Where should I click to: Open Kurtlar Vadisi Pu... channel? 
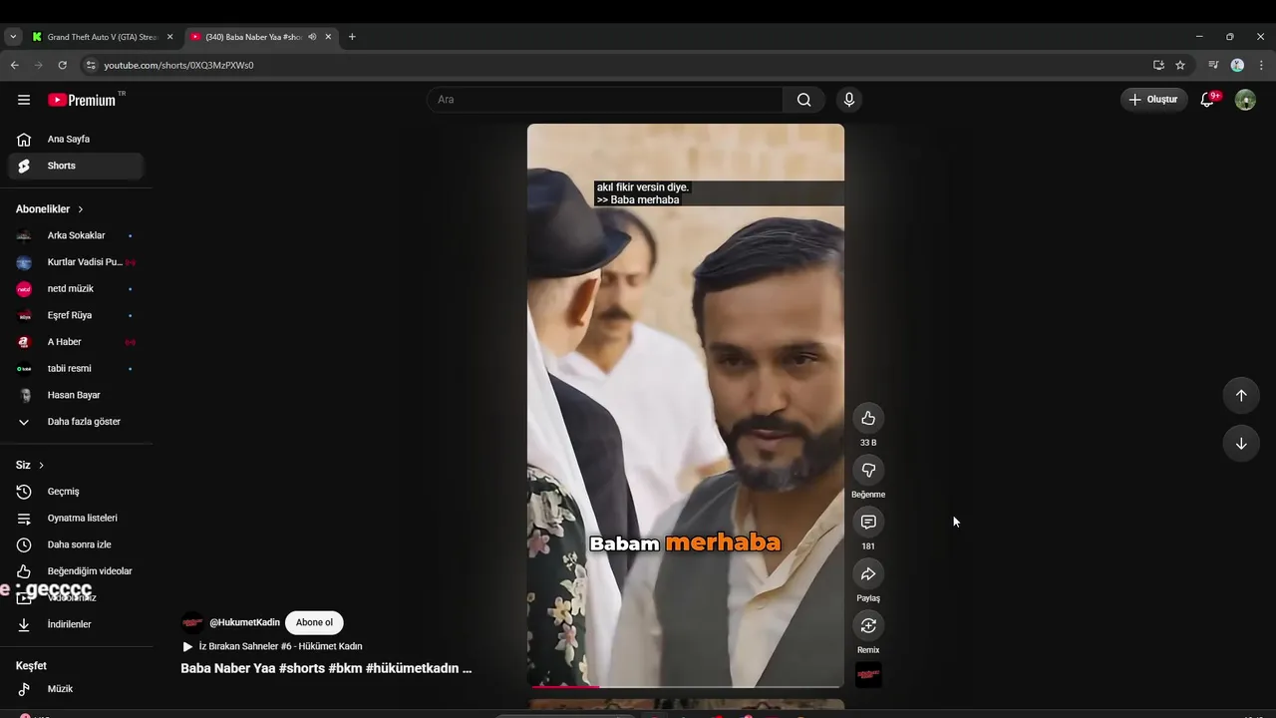(x=76, y=262)
